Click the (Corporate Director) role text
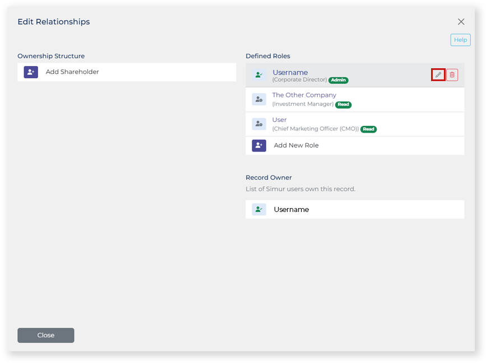This screenshot has height=363, width=486. click(x=299, y=80)
